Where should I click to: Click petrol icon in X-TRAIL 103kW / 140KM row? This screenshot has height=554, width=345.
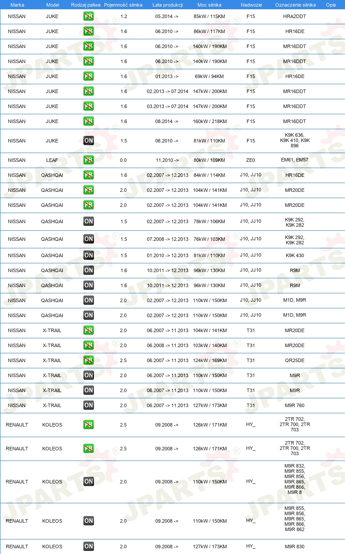coord(88,345)
